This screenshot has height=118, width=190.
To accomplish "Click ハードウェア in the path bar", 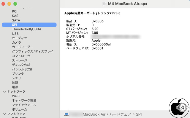I will (x=120, y=114).
